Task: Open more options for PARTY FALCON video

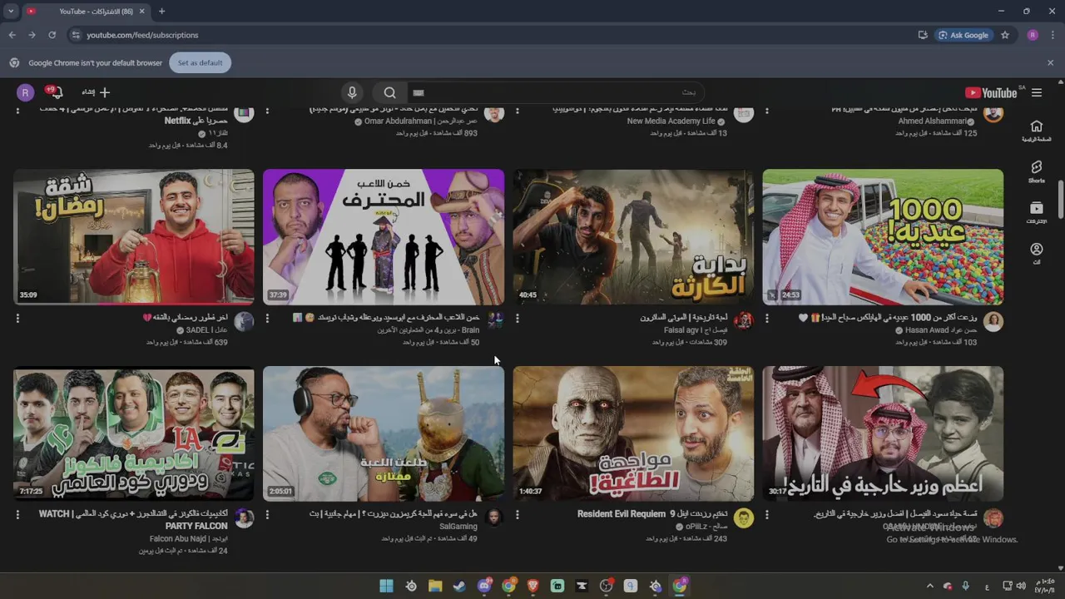Action: point(17,515)
